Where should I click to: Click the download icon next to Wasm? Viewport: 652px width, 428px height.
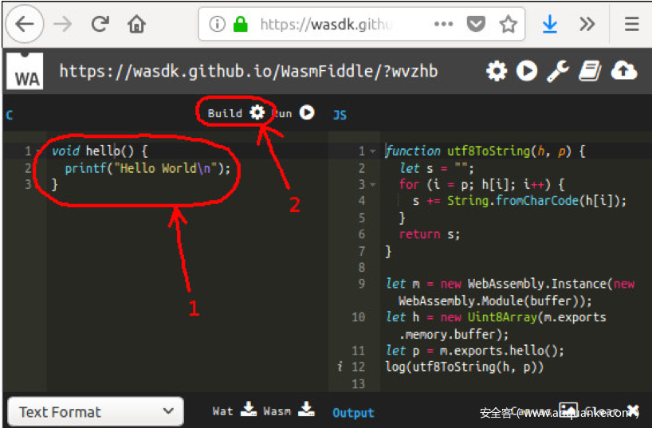coord(306,410)
